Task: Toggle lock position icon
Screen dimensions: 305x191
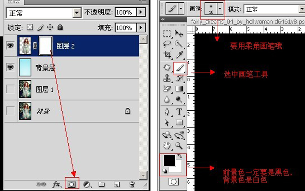Action: pos(50,27)
